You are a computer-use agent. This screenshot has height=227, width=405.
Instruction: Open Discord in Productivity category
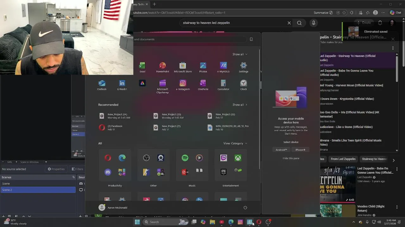pos(108,172)
